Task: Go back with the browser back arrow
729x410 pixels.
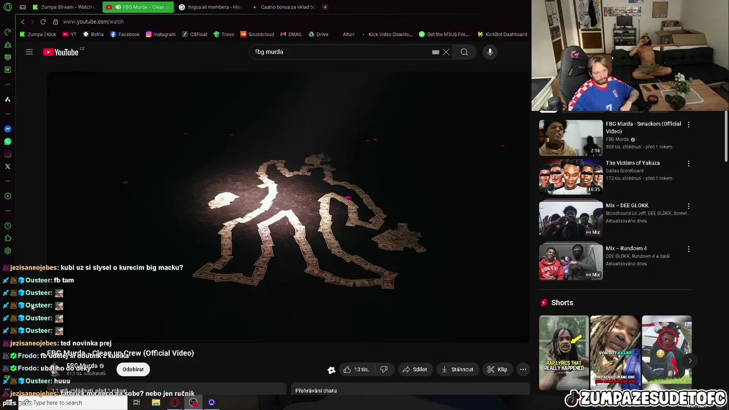Action: click(x=23, y=22)
